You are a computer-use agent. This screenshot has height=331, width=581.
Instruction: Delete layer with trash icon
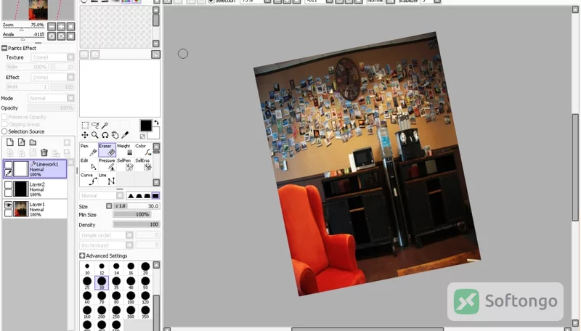pos(44,152)
